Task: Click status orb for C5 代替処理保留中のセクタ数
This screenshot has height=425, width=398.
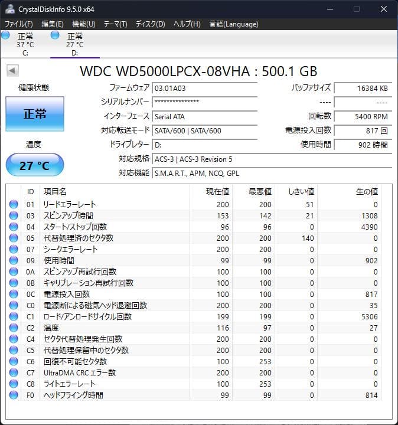Action: [x=14, y=350]
